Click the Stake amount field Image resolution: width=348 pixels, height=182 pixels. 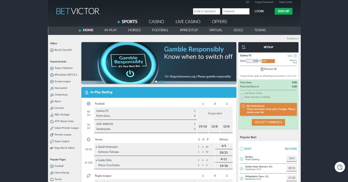point(252,61)
